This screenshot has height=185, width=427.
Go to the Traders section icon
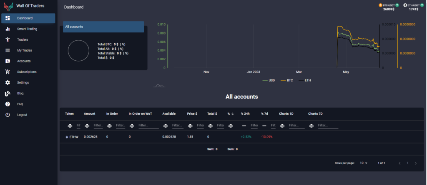pyautogui.click(x=8, y=40)
